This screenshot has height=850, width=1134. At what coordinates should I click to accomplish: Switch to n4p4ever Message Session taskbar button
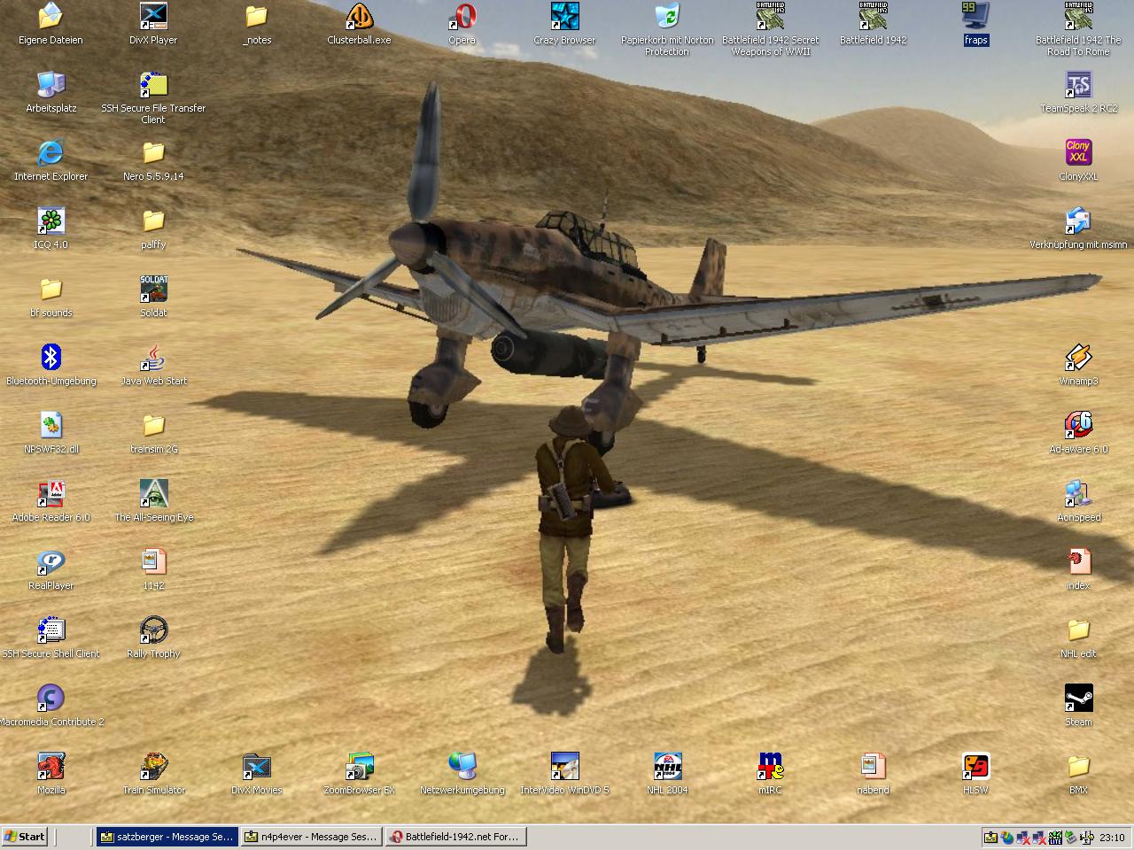click(x=311, y=837)
